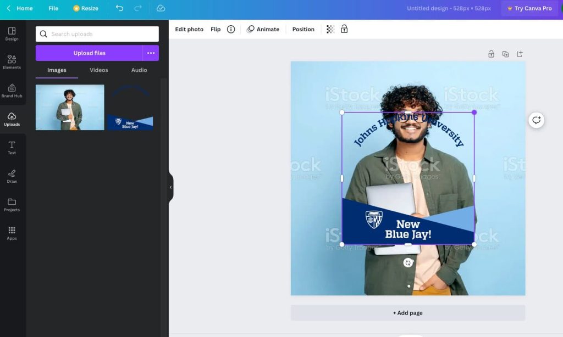Open the transparency checkerboard icon
The height and width of the screenshot is (337, 563).
point(330,30)
